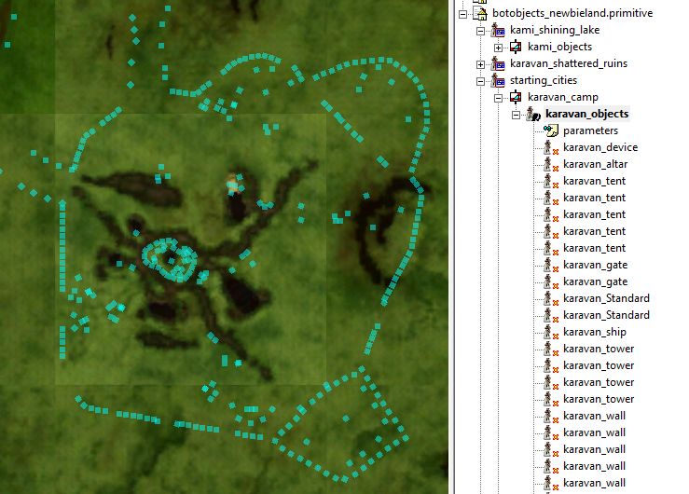The height and width of the screenshot is (494, 689).
Task: Collapse the kami_shining_lake tree node
Action: coord(481,30)
